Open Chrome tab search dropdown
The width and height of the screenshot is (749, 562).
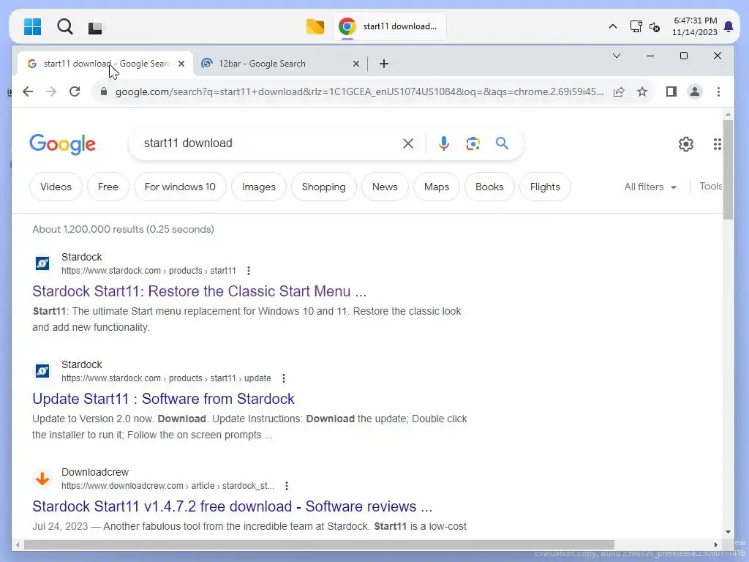click(617, 56)
